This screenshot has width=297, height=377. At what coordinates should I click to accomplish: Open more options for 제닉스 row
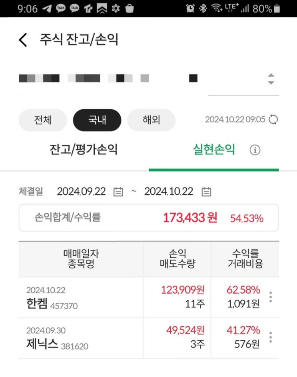click(271, 338)
